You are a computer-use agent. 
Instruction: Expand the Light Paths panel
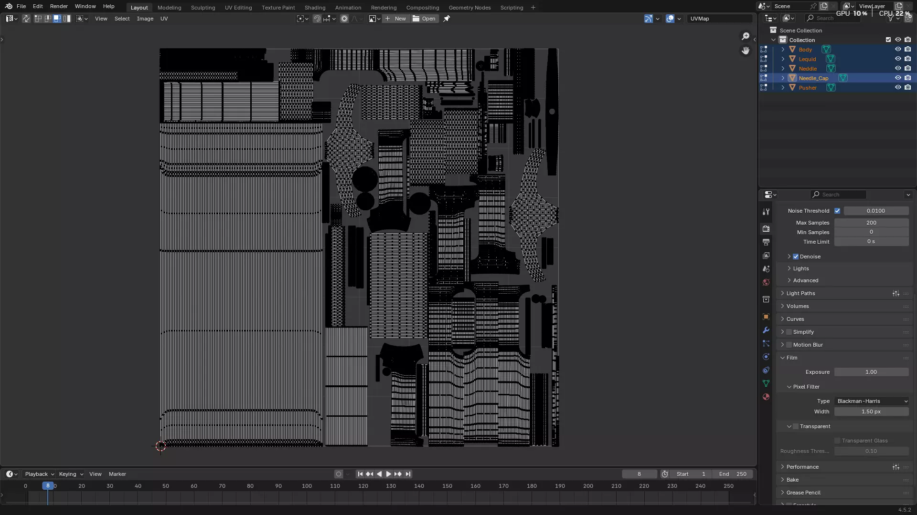pyautogui.click(x=800, y=293)
